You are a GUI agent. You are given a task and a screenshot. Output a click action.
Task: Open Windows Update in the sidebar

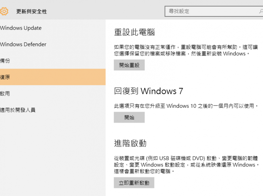pos(53,28)
